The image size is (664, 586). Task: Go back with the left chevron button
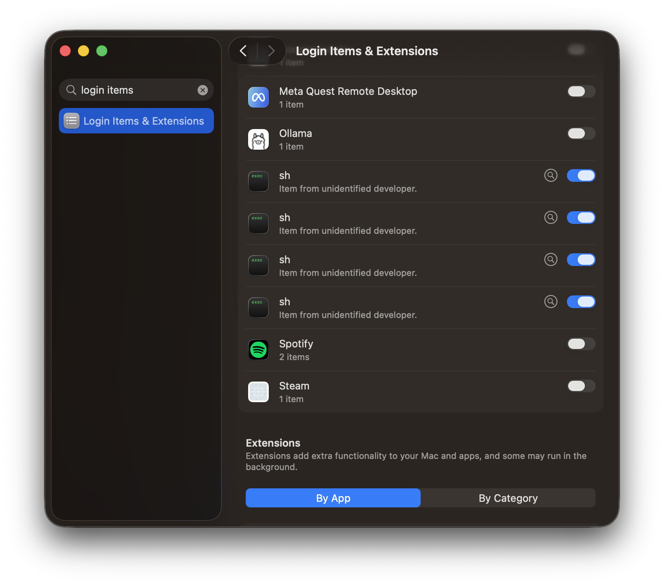pos(243,51)
